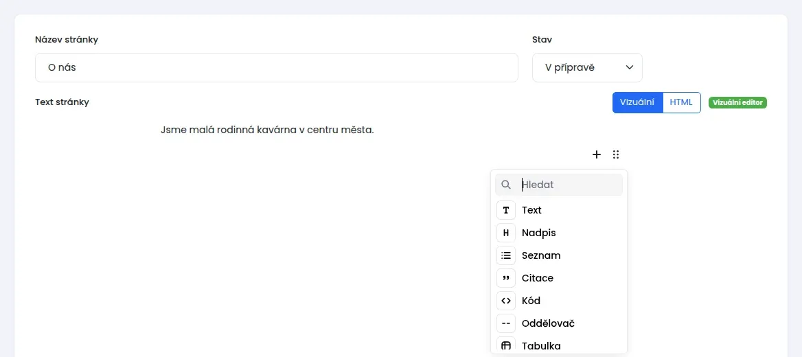Click the magnifier icon in the search box
Viewport: 802px width, 357px height.
[506, 185]
